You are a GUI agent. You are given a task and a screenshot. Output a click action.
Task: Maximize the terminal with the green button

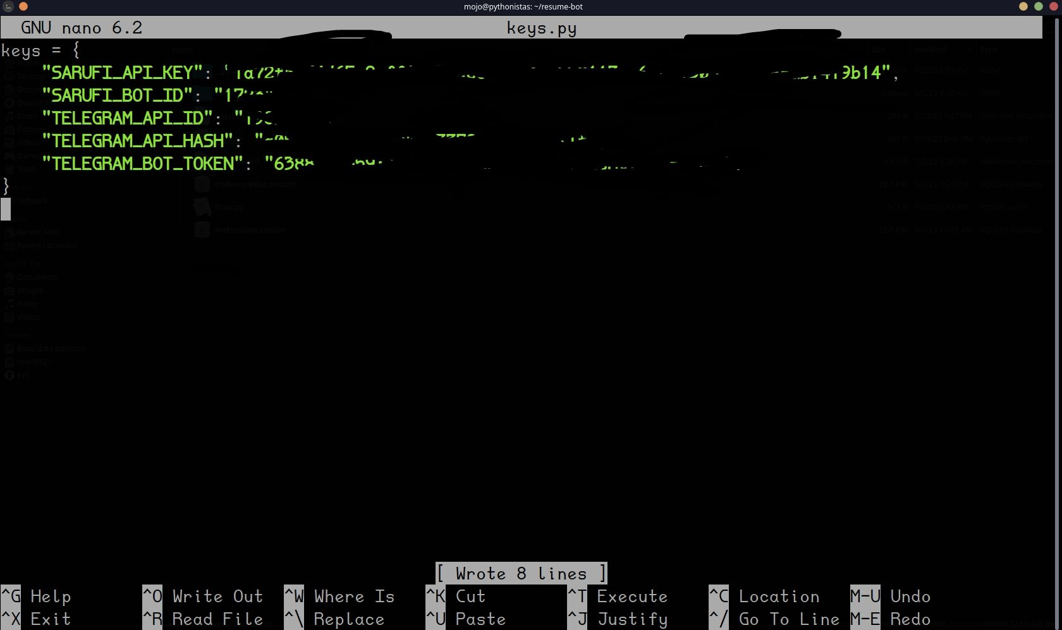point(1039,6)
